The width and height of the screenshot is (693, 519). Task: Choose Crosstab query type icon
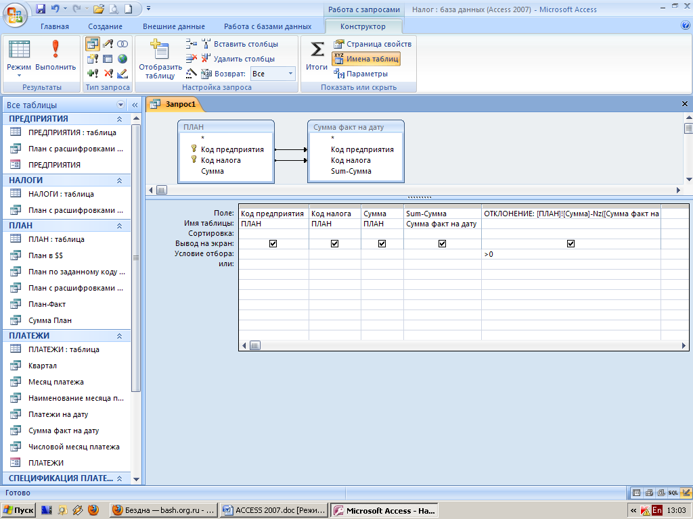point(108,59)
